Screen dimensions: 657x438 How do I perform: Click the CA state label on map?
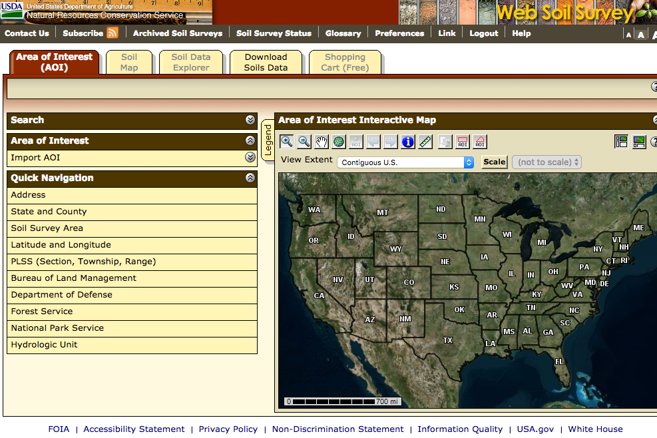319,296
